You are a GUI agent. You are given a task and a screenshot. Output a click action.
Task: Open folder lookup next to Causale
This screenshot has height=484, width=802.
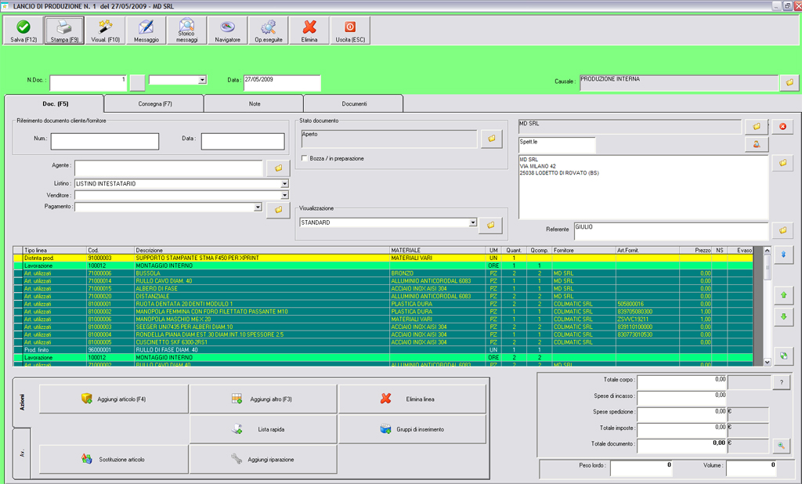coord(789,82)
